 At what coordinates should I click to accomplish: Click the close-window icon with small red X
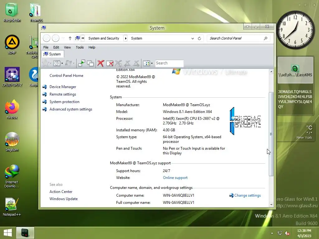click(110, 63)
